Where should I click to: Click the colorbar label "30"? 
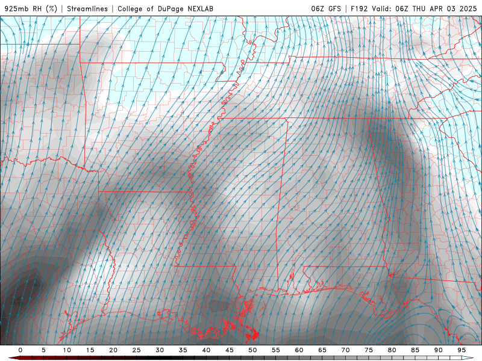[x=160, y=350]
